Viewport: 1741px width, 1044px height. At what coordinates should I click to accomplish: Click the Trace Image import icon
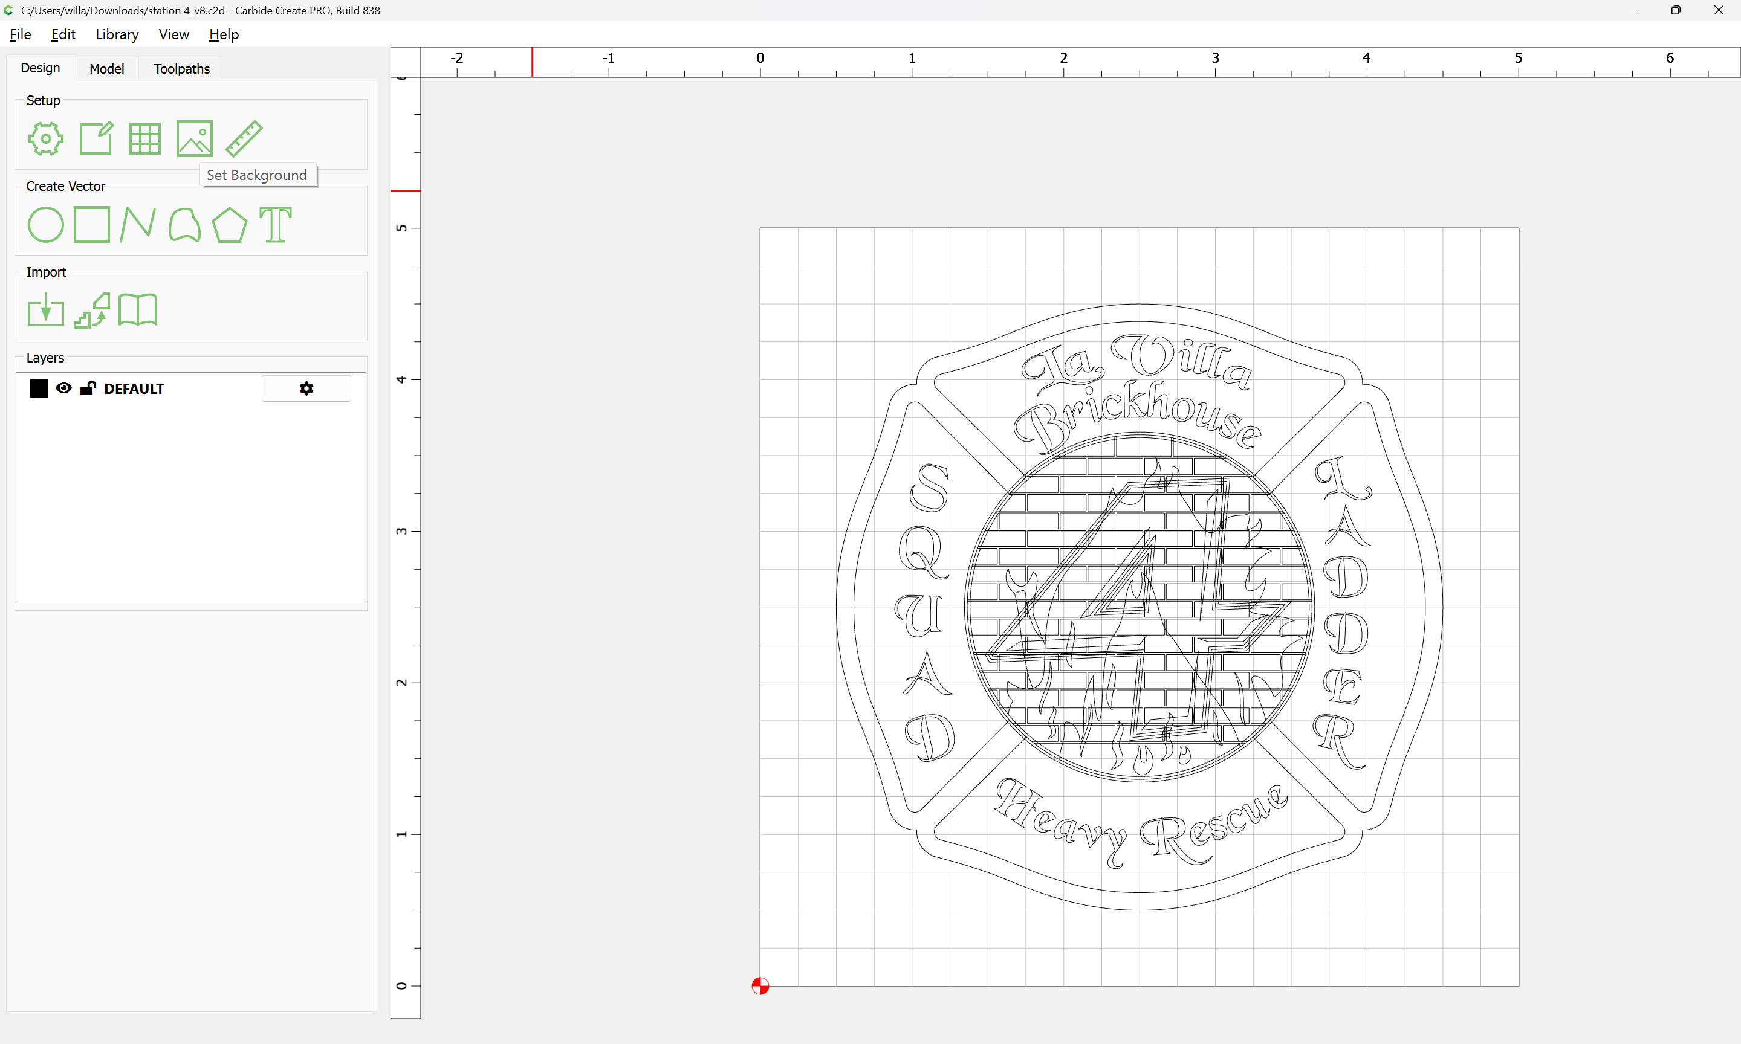(x=92, y=311)
